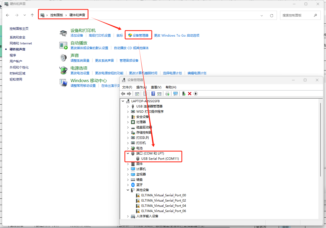Open the 设备管理器 link under 设备和打印机

click(141, 35)
